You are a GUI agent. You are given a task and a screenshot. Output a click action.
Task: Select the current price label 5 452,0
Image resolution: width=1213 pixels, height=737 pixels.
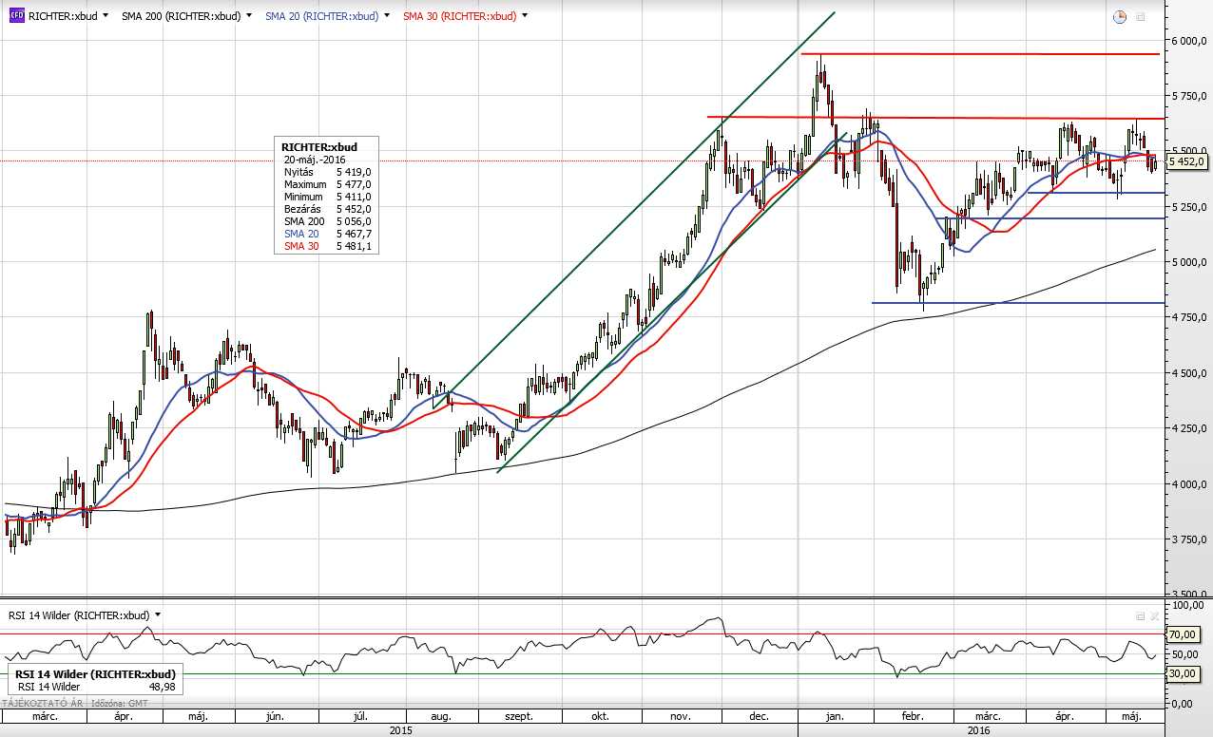[1188, 161]
